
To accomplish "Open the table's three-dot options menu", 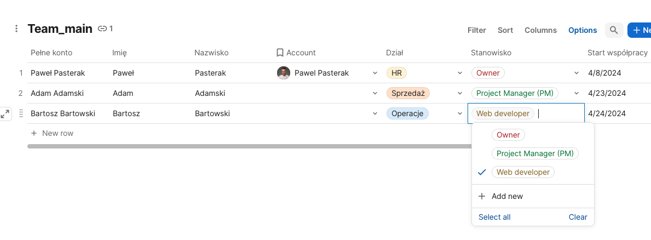I will point(16,29).
